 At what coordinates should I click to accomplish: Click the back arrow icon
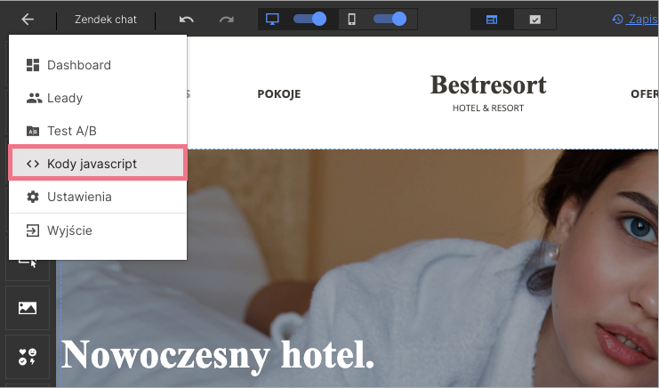(x=28, y=19)
